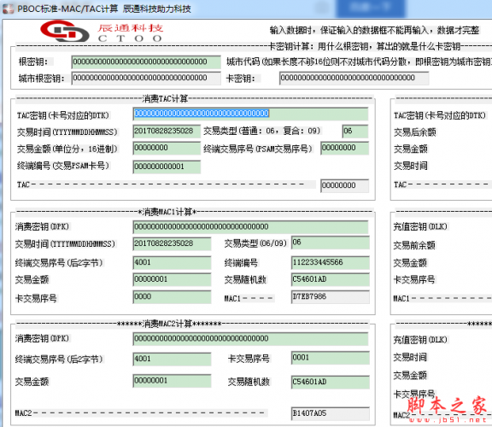Click the 城市根密钥 value field
Screen dimensions: 492x427
point(146,78)
